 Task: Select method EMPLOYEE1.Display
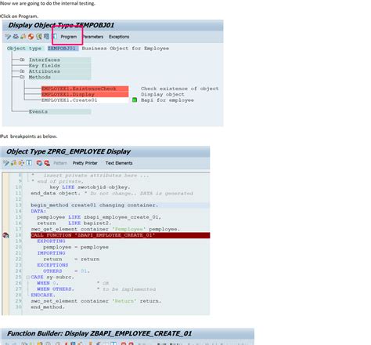coord(85,94)
